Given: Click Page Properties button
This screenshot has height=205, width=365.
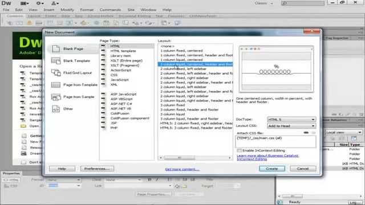Looking at the screenshot, I should click(x=153, y=194).
